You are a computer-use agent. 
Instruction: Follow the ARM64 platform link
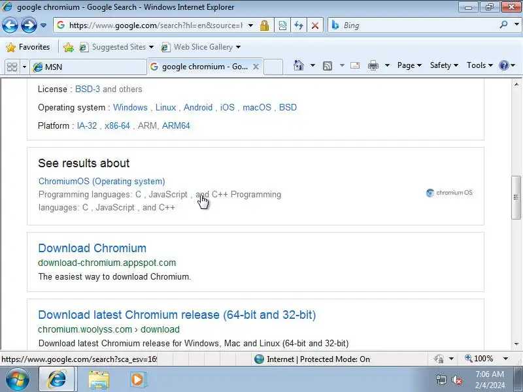(x=176, y=125)
